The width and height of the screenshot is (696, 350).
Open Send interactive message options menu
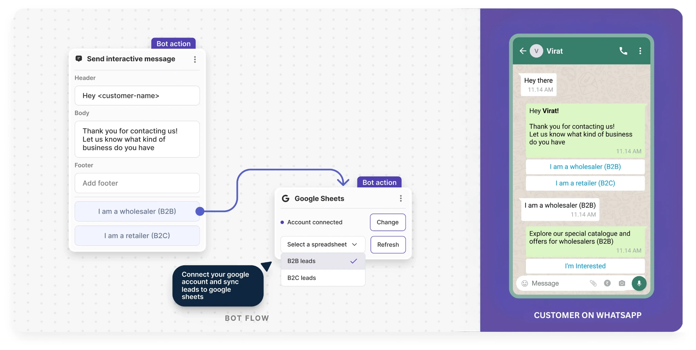point(195,59)
